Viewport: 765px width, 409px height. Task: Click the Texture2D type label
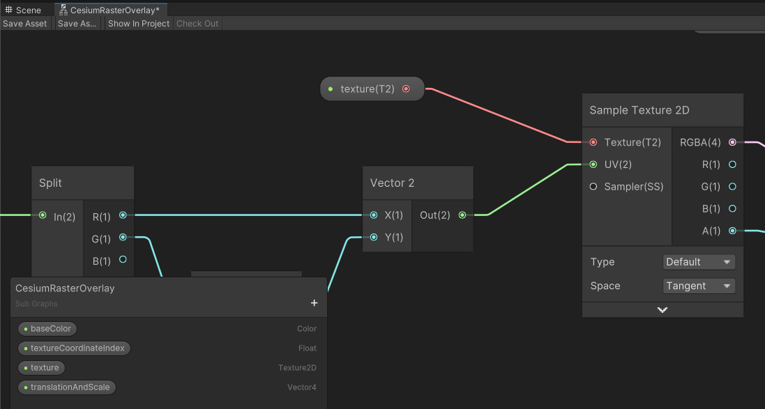point(297,368)
